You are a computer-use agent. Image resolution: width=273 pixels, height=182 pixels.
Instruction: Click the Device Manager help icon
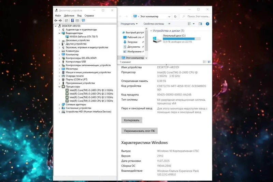coord(72,20)
